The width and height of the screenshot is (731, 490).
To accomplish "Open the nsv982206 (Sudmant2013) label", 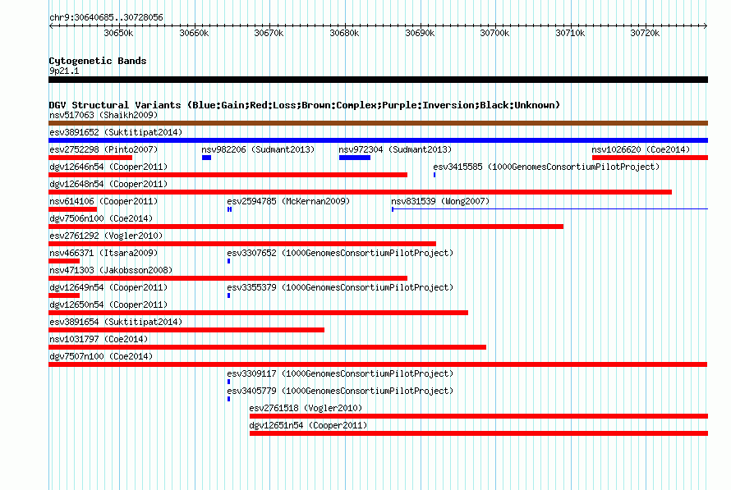I will (258, 149).
